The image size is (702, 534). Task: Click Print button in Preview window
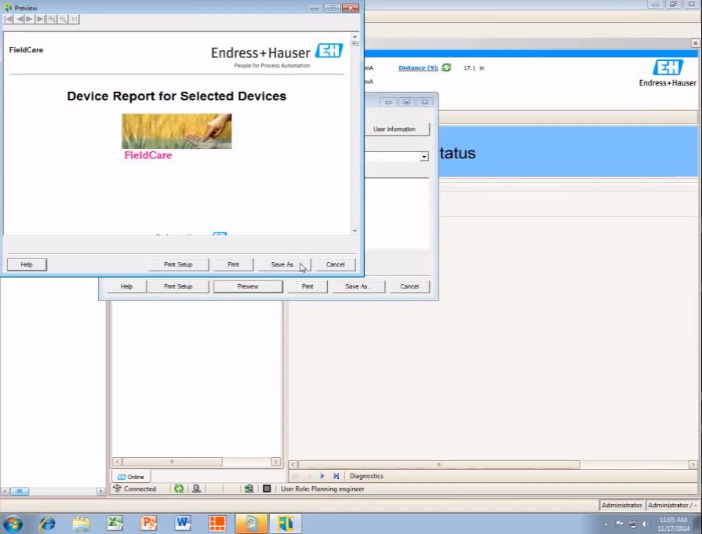pyautogui.click(x=233, y=264)
